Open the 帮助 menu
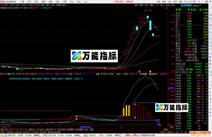 (181, 2)
